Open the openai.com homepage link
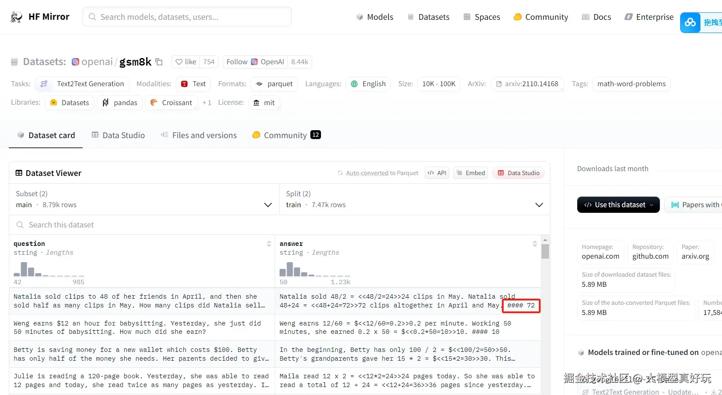 pos(600,256)
